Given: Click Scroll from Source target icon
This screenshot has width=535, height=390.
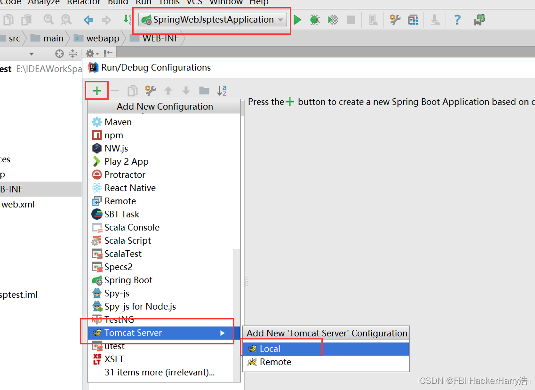Looking at the screenshot, I should pos(59,54).
